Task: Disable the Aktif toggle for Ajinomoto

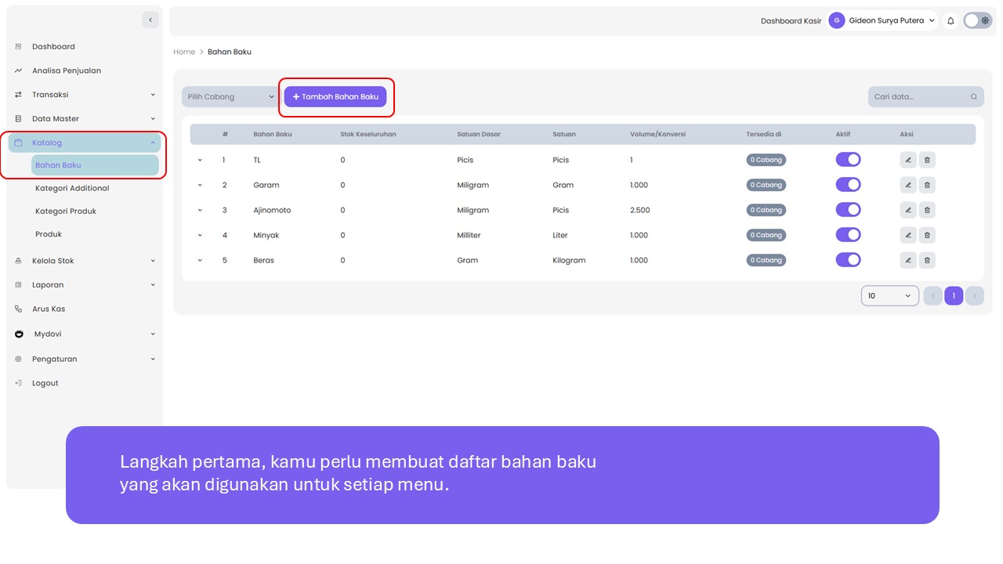Action: [x=848, y=210]
